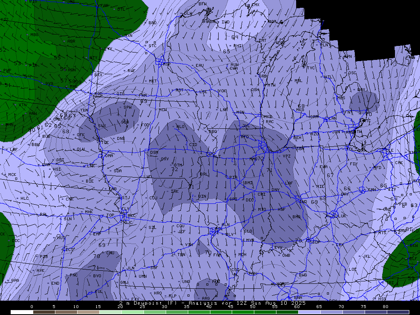Click the 15–20 pale green legend swatch
This screenshot has width=420, height=315.
110,312
